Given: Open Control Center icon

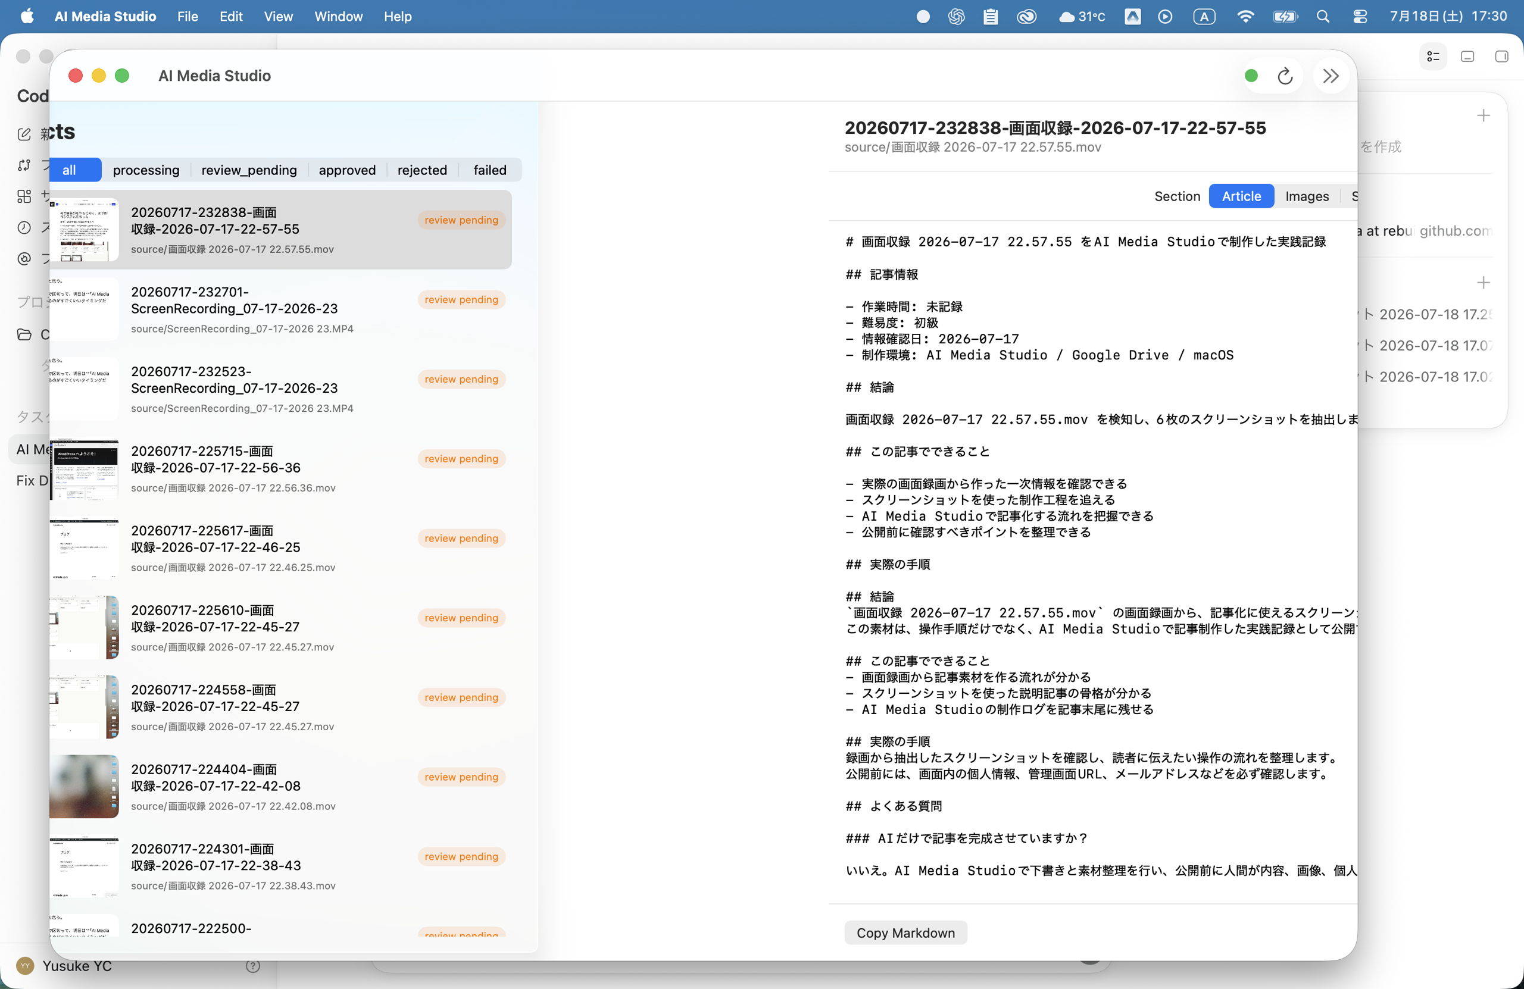Looking at the screenshot, I should click(x=1360, y=17).
